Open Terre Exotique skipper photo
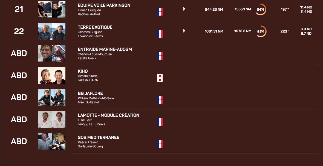 point(52,31)
